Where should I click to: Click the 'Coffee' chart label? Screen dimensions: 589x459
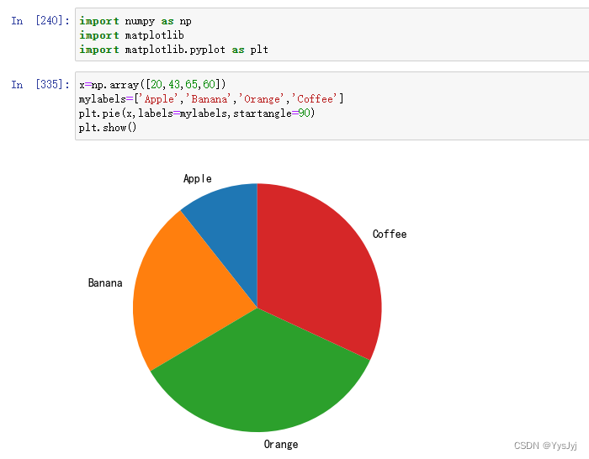(390, 234)
